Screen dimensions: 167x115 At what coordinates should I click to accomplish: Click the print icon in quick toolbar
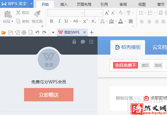(24, 32)
